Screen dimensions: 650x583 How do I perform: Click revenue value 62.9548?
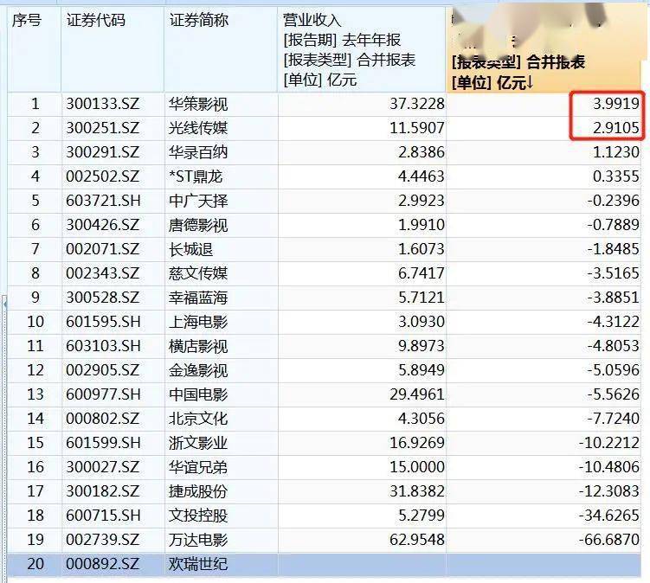coord(416,540)
